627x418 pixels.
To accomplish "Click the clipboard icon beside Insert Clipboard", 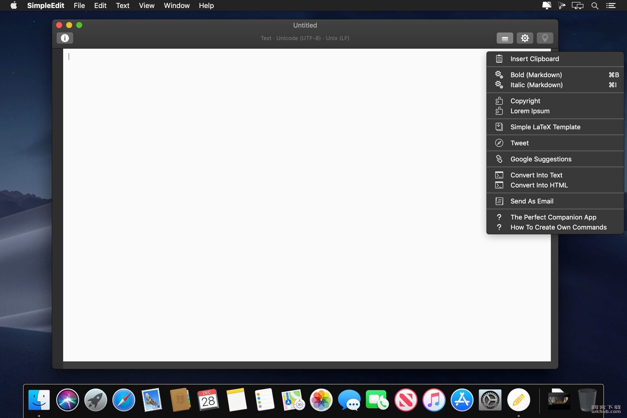I will coord(499,59).
